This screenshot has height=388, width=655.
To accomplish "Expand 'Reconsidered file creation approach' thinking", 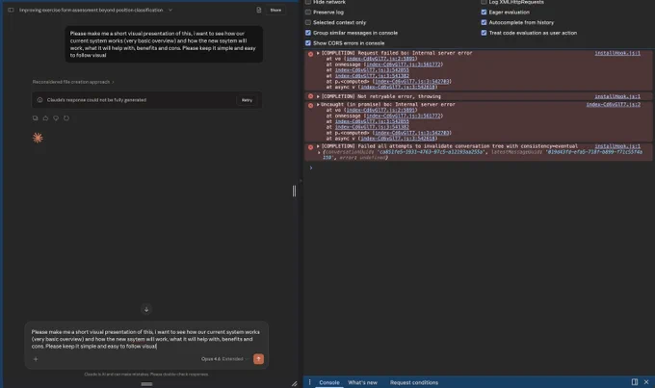I will point(73,82).
